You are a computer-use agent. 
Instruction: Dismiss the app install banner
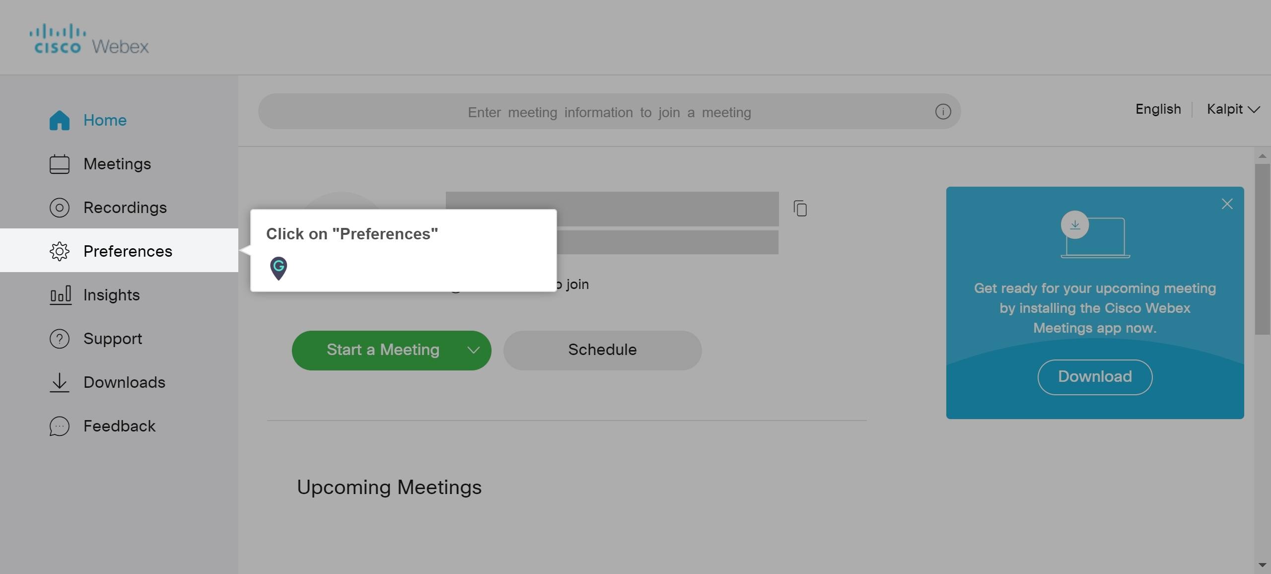(x=1228, y=204)
